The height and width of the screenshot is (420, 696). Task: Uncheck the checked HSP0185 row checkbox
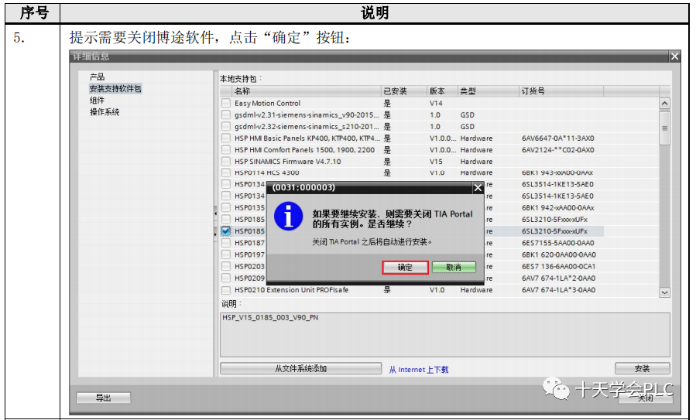[x=226, y=231]
